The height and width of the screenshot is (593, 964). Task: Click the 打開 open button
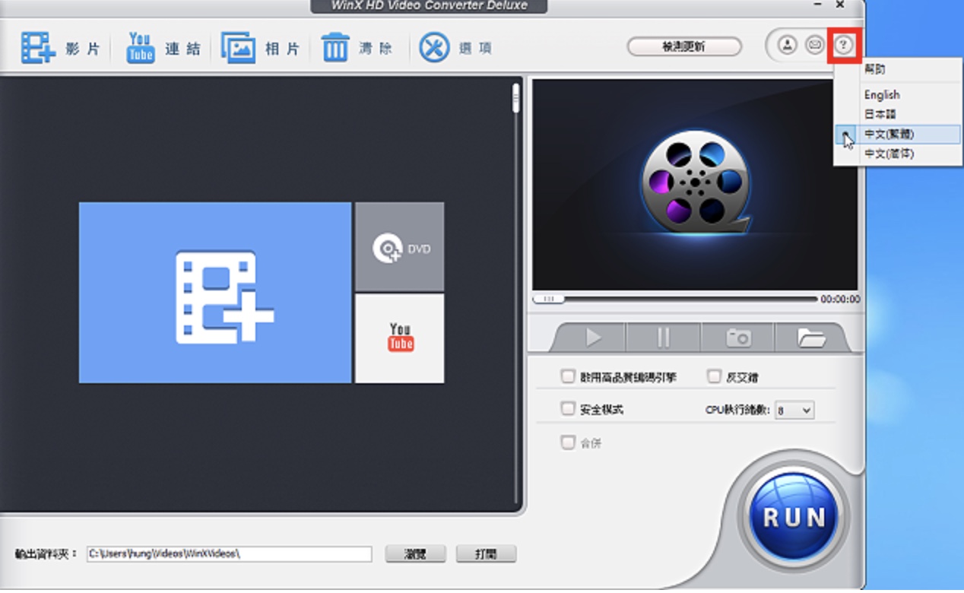click(486, 553)
